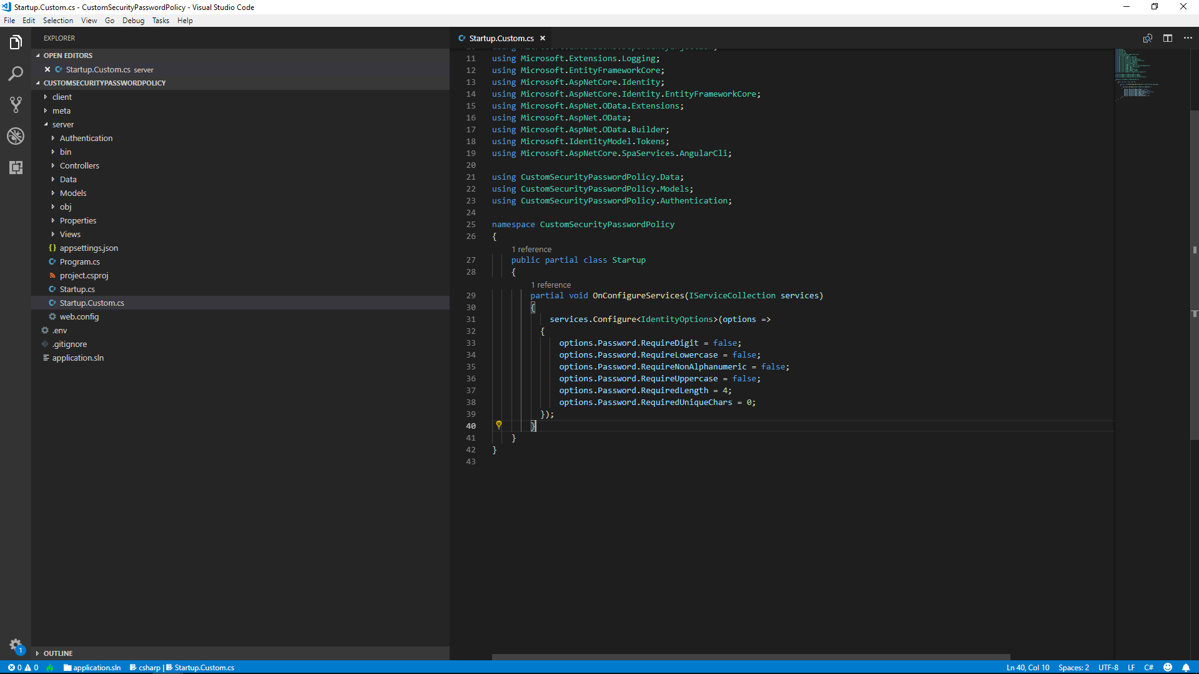Expand the Authentication folder

coord(240,138)
